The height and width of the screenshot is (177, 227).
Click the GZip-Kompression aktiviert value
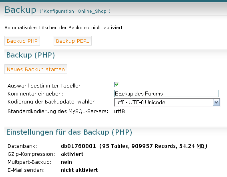72,154
